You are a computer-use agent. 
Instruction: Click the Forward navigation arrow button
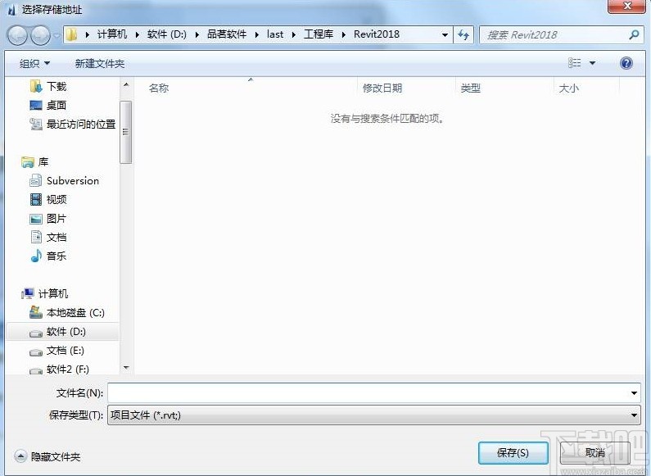[x=41, y=35]
